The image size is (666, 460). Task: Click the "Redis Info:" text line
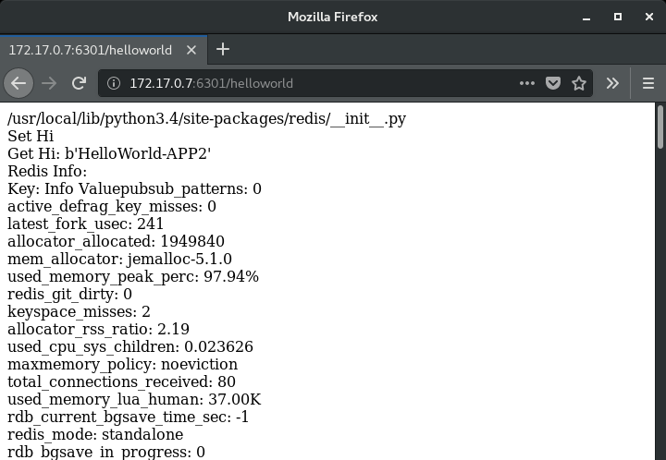[x=47, y=171]
